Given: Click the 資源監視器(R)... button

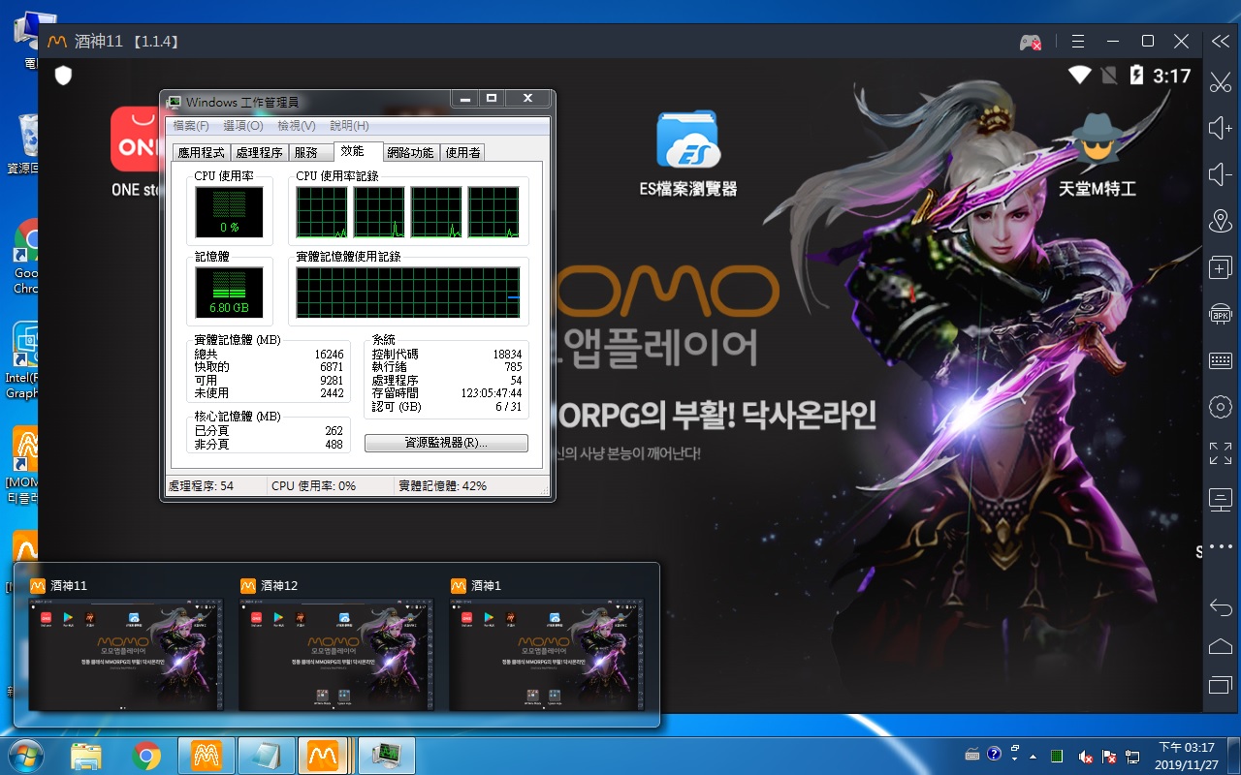Looking at the screenshot, I should point(446,443).
